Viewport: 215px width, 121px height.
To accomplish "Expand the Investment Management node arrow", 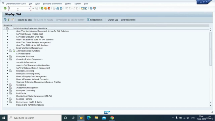I will tap(7, 88).
